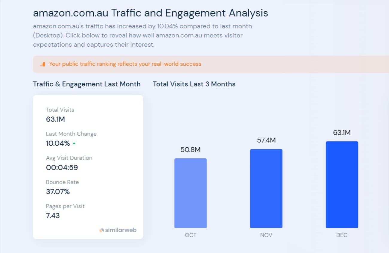Viewport: 389px width, 253px height.
Task: Click the 37.07% bounce rate value
Action: point(58,192)
